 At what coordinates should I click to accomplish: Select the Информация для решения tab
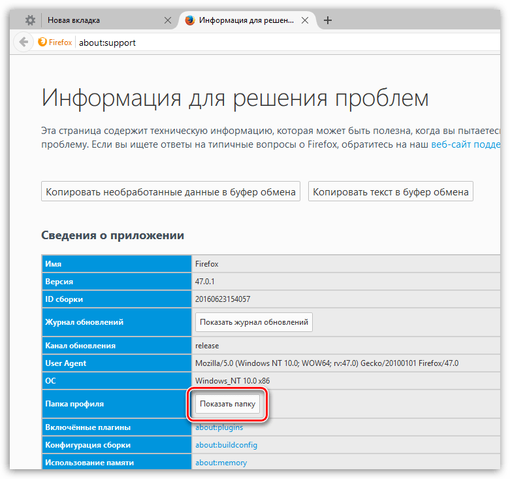pyautogui.click(x=248, y=20)
